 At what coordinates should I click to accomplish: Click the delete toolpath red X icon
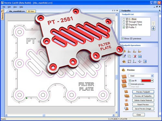[x=134, y=56]
